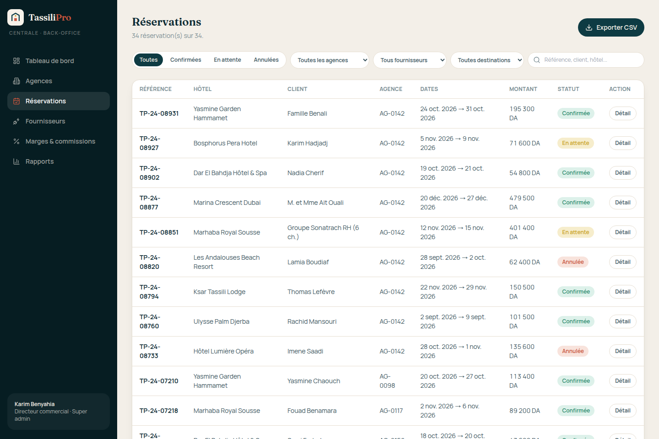Click the Confirmée badge for Famille Benali
Screen dimensions: 659x439
pos(576,113)
